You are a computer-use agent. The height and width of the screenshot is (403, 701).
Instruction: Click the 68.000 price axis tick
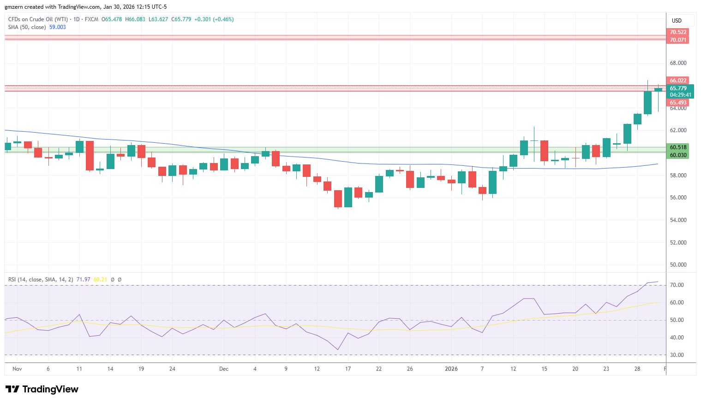[x=678, y=63]
